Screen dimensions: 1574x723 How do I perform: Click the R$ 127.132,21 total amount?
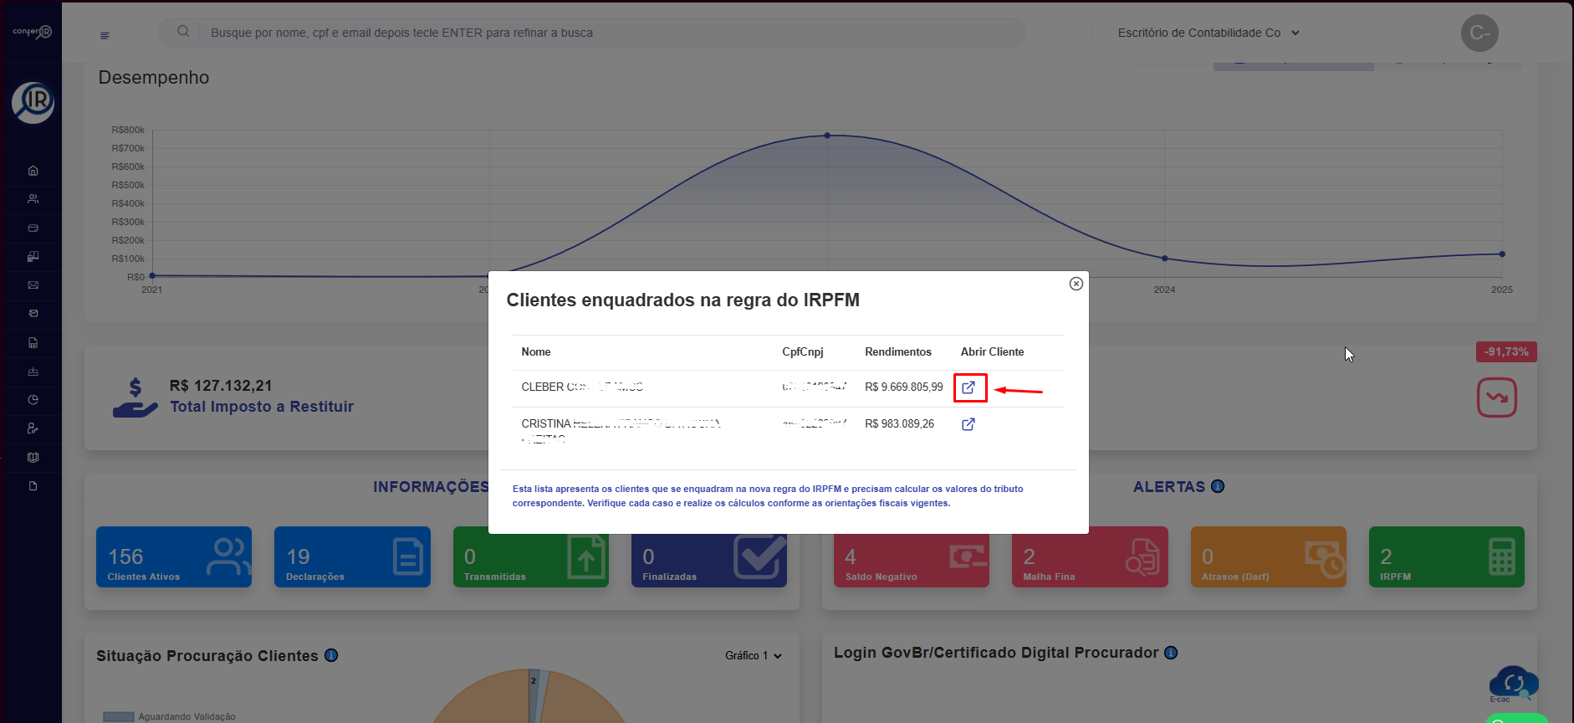click(221, 386)
